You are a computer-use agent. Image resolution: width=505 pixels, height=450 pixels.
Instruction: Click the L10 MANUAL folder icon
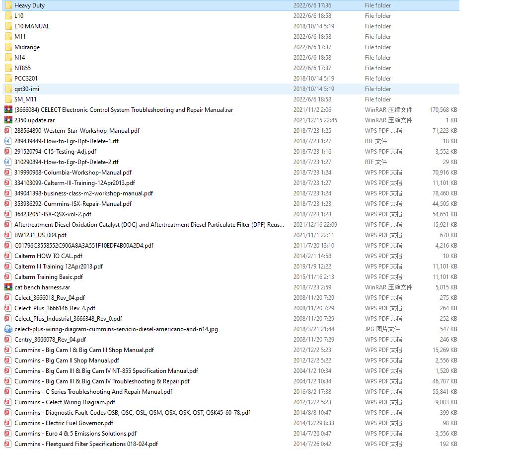click(8, 26)
